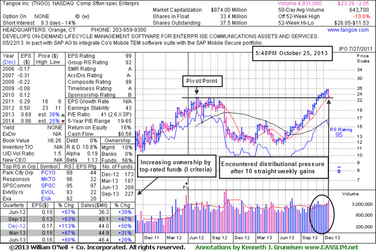Click the -10.6% off 52-week high value
The width and height of the screenshot is (376, 252).
pyautogui.click(x=361, y=16)
